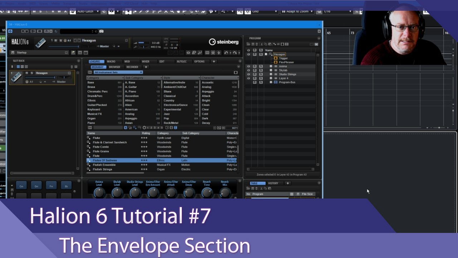Click delete trash icon in Program toolbar
The height and width of the screenshot is (258, 458).
coord(257,44)
